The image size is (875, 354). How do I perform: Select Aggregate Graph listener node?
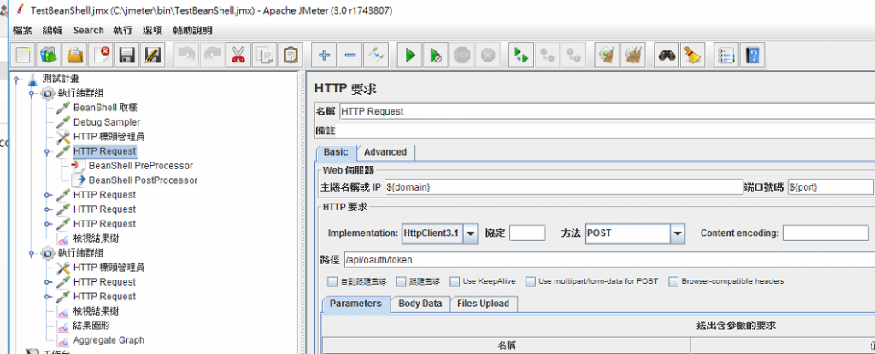[109, 340]
